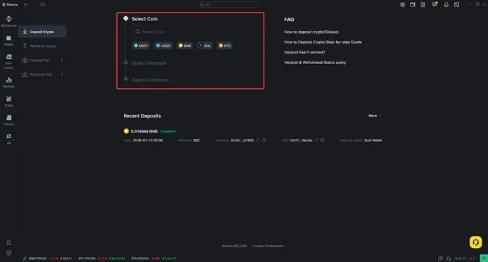This screenshot has width=488, height=262.
Task: Choose the BTC coin chip
Action: [225, 46]
